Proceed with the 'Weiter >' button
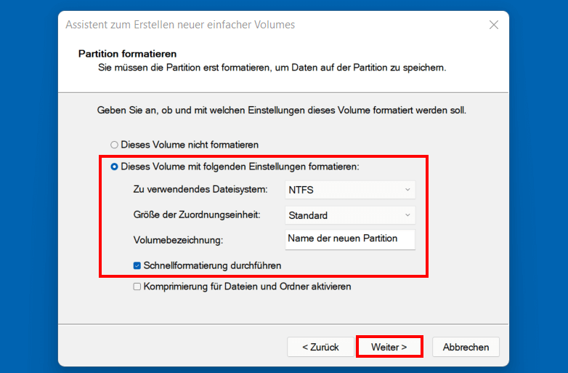The width and height of the screenshot is (568, 373). [x=389, y=347]
